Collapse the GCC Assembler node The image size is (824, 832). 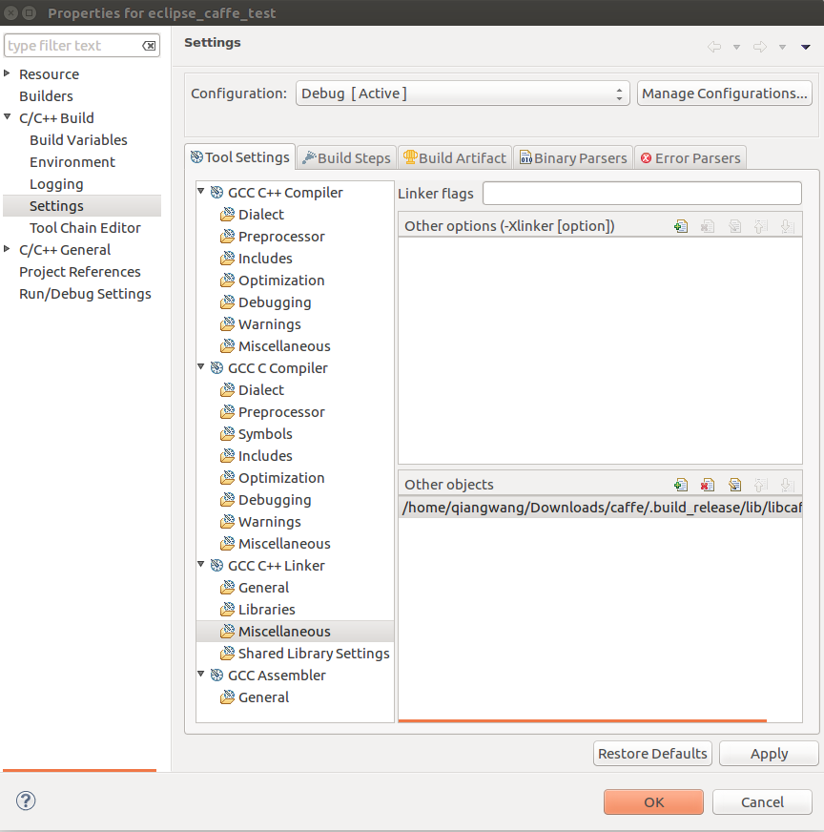(201, 674)
